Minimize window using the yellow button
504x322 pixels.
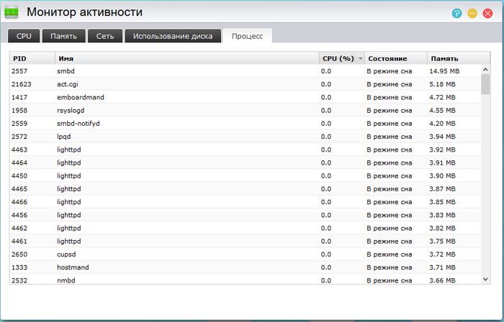(472, 13)
